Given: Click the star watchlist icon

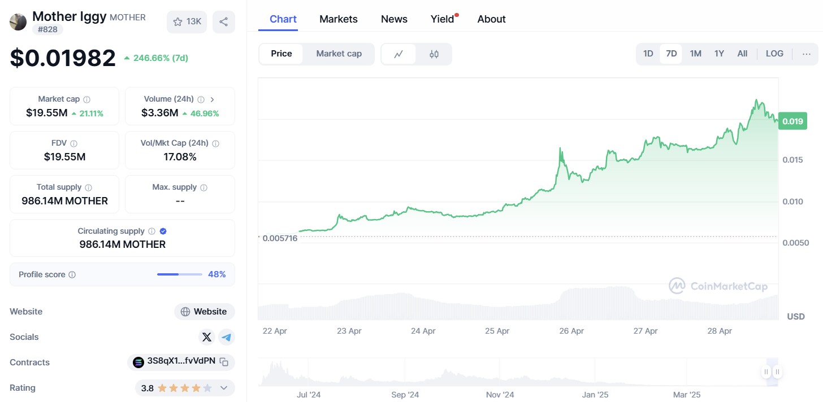Looking at the screenshot, I should click(x=178, y=22).
